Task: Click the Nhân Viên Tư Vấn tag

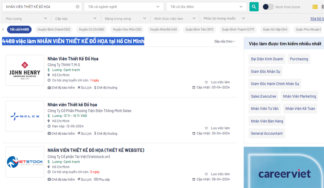Action: click(264, 108)
